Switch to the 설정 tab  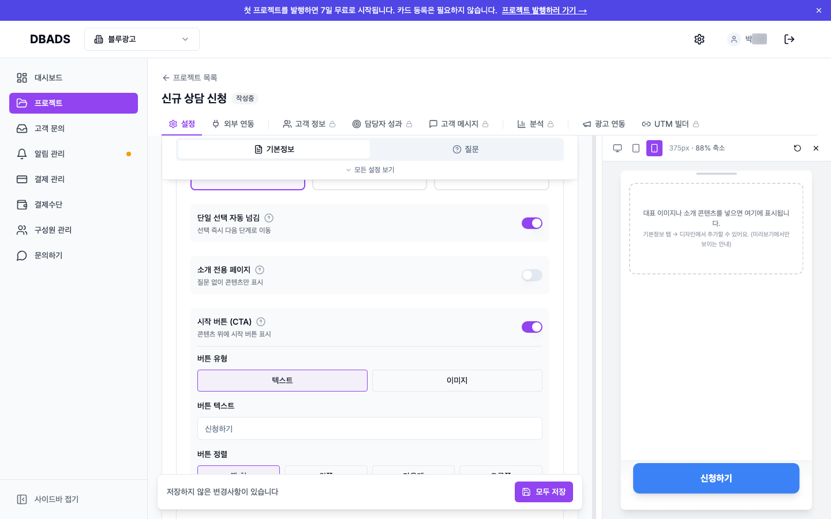pyautogui.click(x=182, y=124)
